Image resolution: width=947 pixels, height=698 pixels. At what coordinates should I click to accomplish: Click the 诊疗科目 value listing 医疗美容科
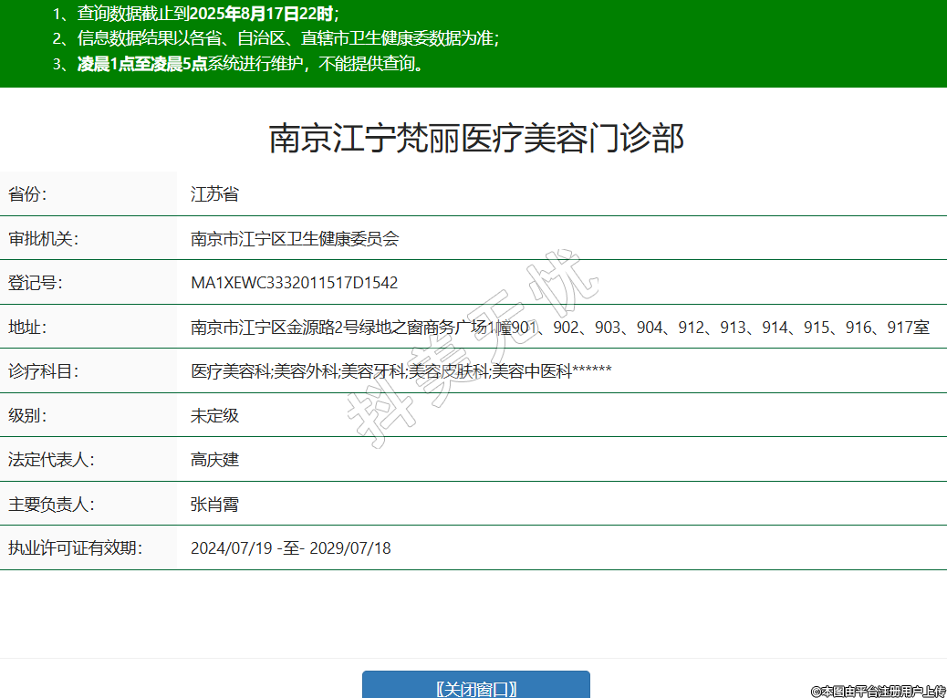click(x=401, y=371)
